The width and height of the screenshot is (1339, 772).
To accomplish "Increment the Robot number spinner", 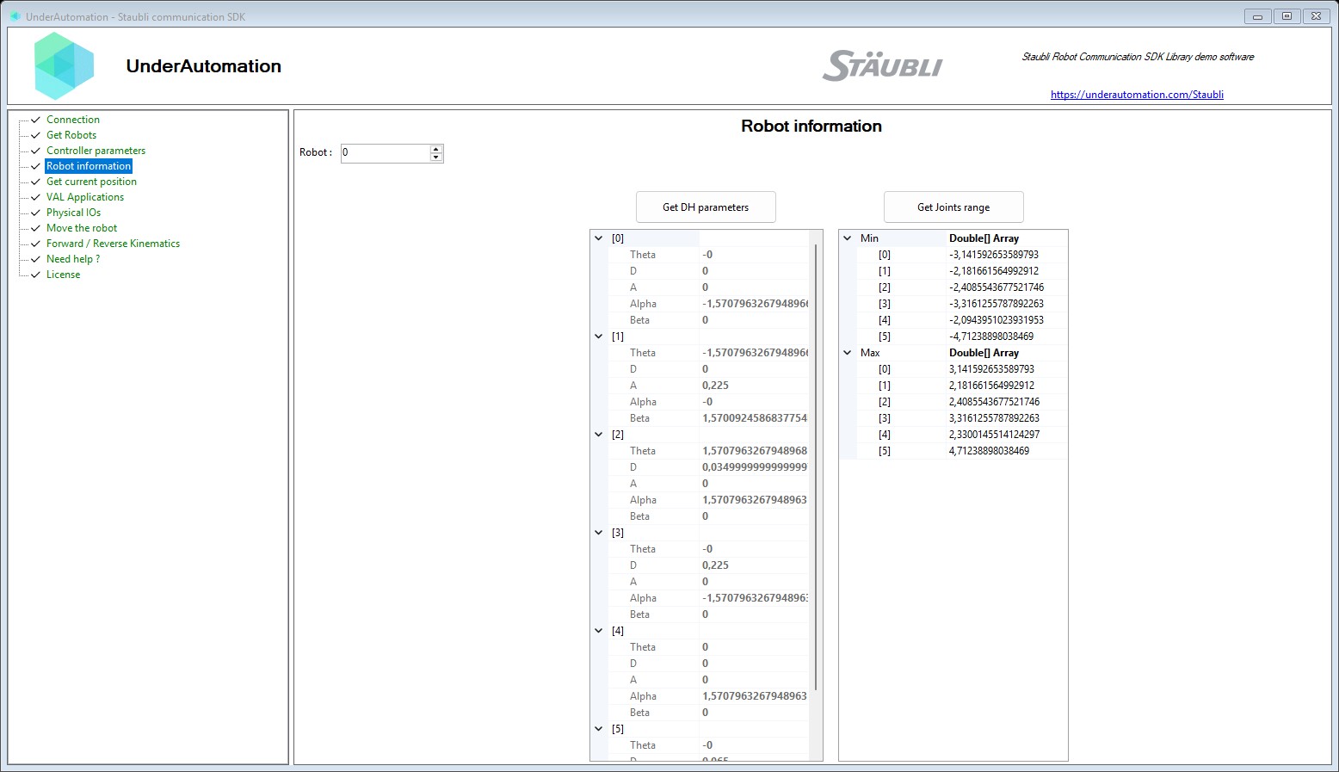I will 436,149.
